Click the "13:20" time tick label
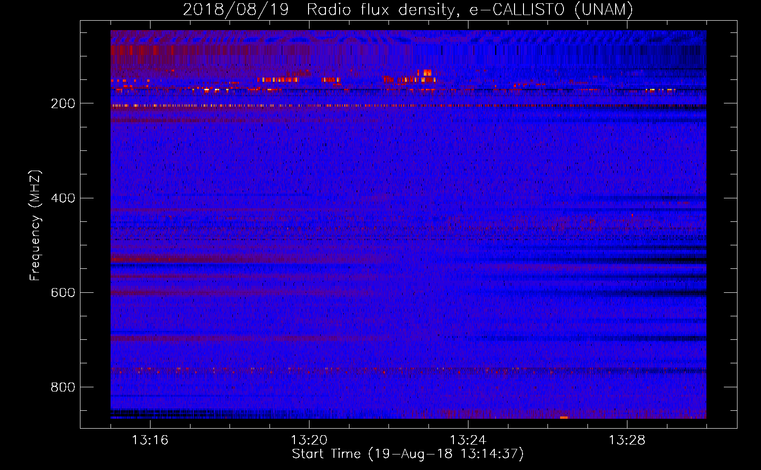761x470 pixels. (x=309, y=440)
